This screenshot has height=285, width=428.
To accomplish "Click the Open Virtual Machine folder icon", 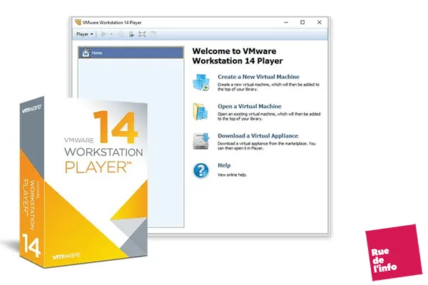I will [201, 112].
